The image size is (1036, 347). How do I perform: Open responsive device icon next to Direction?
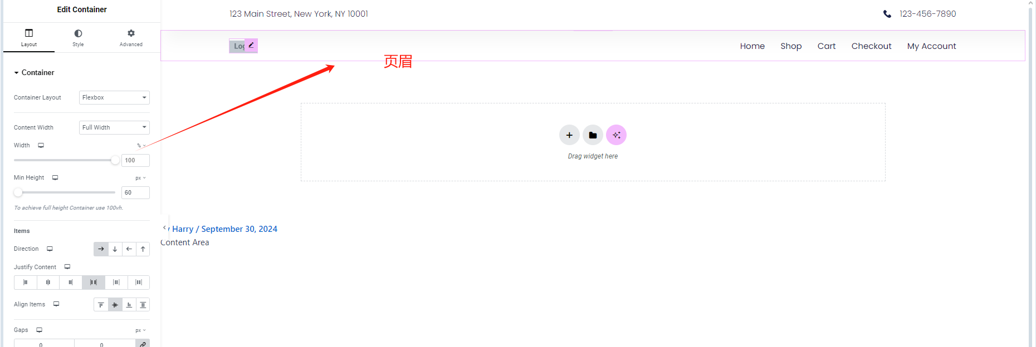50,249
